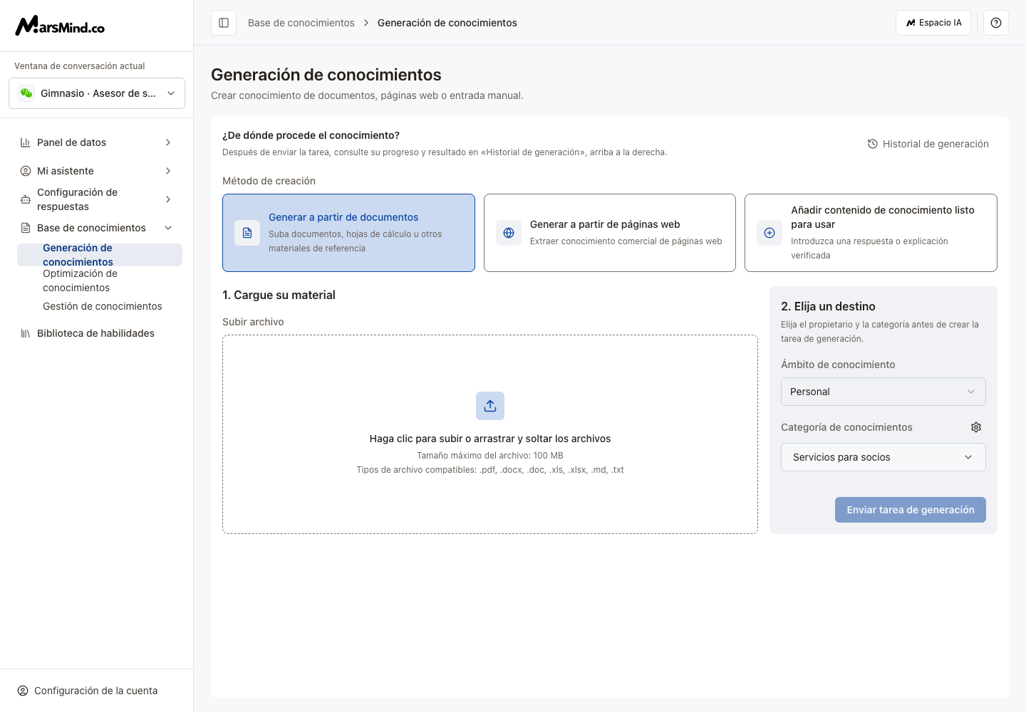Click the MarsMind.co logo
Image resolution: width=1026 pixels, height=712 pixels.
tap(60, 26)
